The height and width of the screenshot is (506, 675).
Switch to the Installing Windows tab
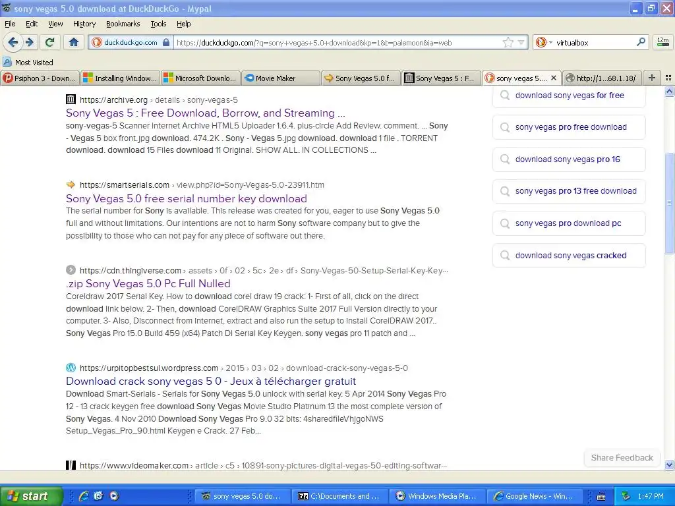pos(120,78)
